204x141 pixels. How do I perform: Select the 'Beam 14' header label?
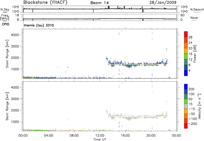tap(99, 3)
